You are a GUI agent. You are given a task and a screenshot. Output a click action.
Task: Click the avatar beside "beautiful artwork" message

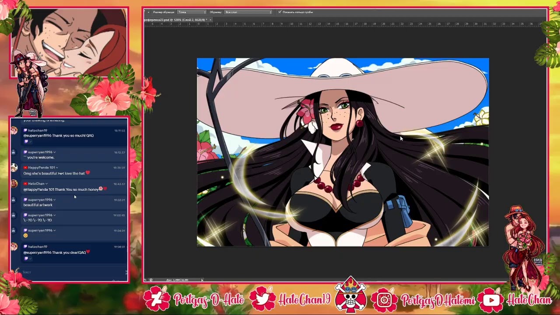tap(14, 200)
